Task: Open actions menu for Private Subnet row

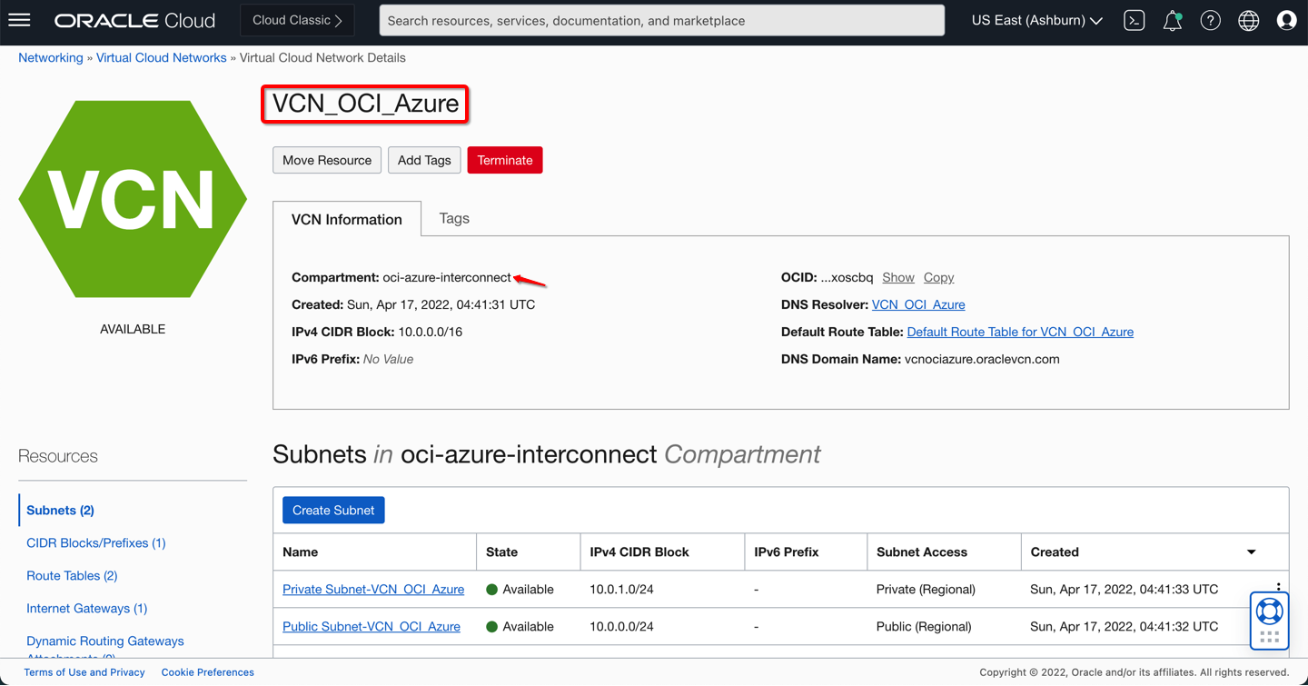Action: tap(1278, 587)
